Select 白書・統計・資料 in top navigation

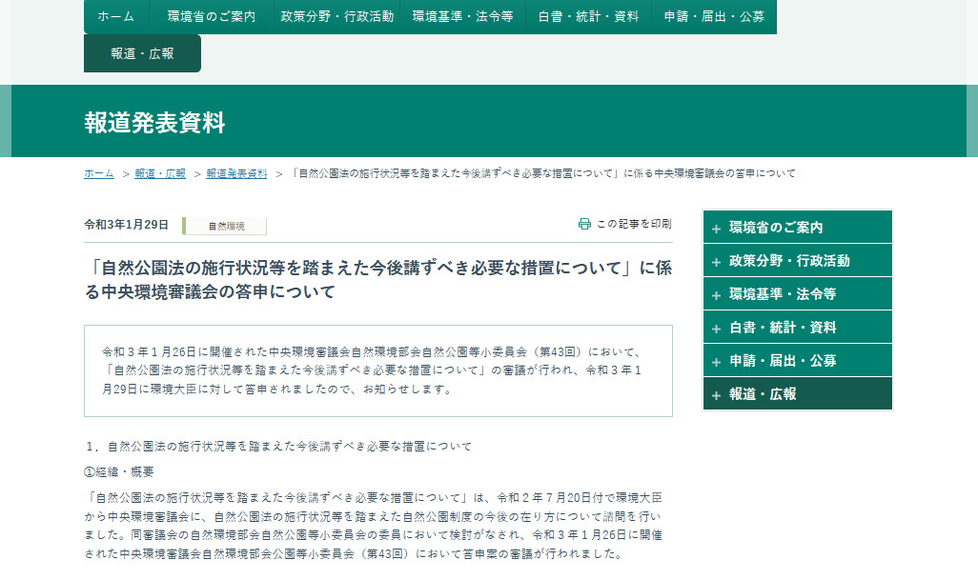[588, 16]
